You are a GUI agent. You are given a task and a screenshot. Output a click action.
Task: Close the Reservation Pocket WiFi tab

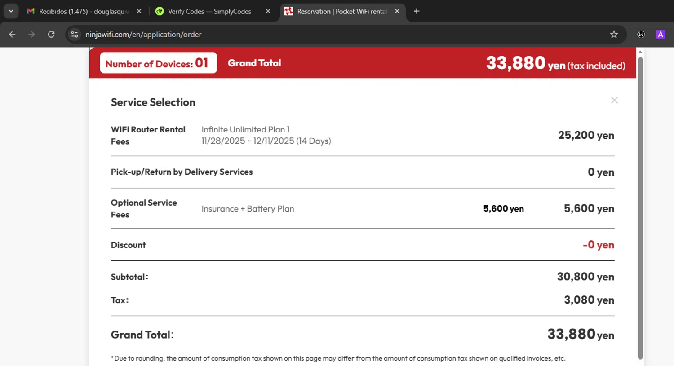(397, 11)
